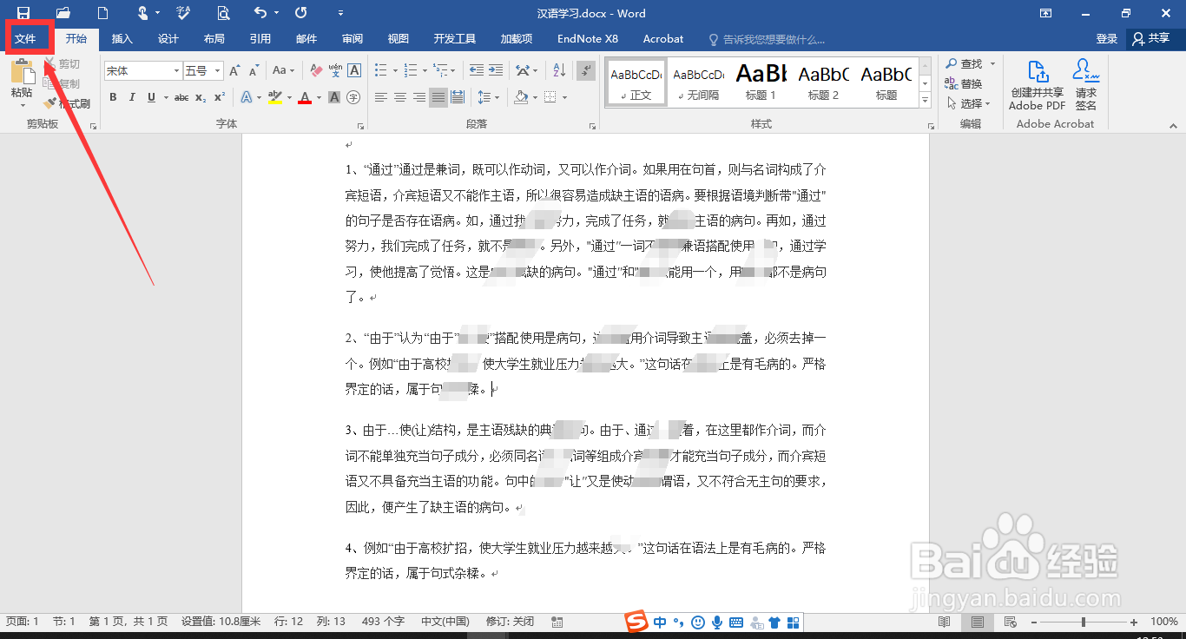Click the 登录 (Sign in) link
The image size is (1186, 639).
click(x=1107, y=39)
